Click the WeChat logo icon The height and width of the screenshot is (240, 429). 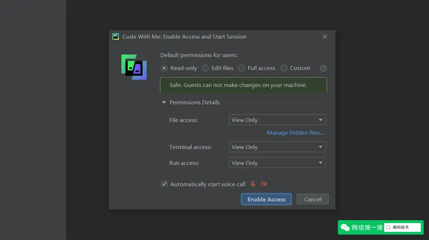345,228
